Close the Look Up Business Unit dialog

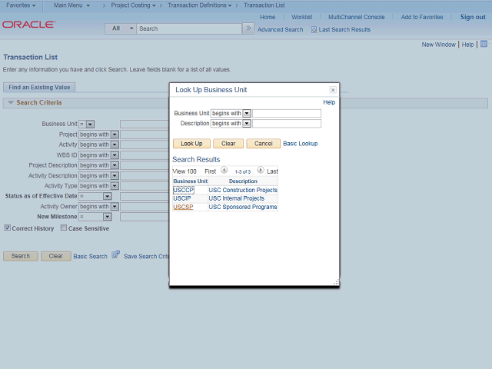pyautogui.click(x=333, y=90)
